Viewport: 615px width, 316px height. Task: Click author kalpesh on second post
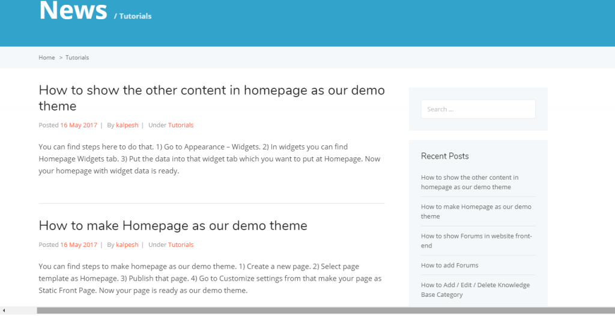tap(127, 245)
